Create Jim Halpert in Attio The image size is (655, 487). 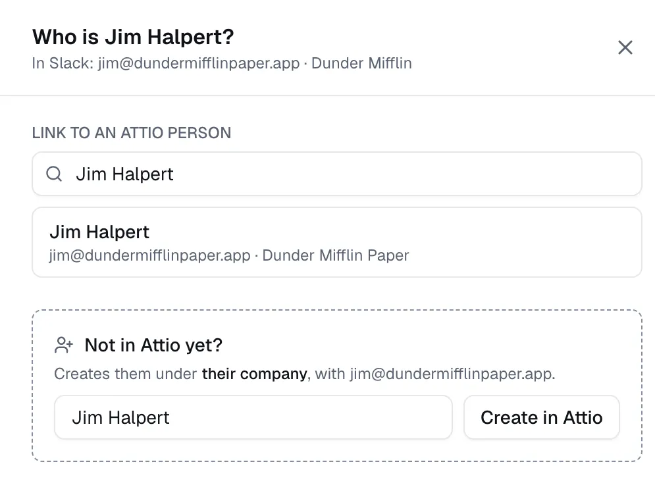pyautogui.click(x=541, y=417)
